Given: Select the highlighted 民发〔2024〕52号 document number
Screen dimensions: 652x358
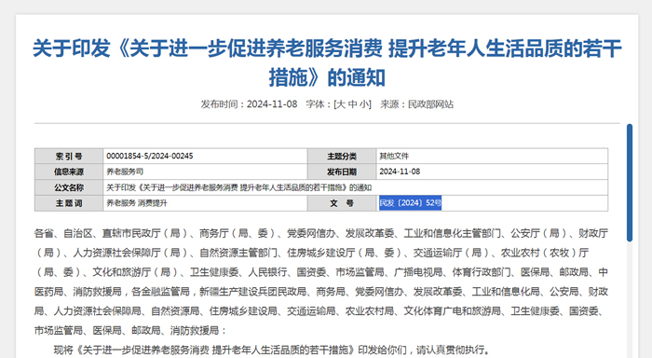Looking at the screenshot, I should click(x=410, y=203).
